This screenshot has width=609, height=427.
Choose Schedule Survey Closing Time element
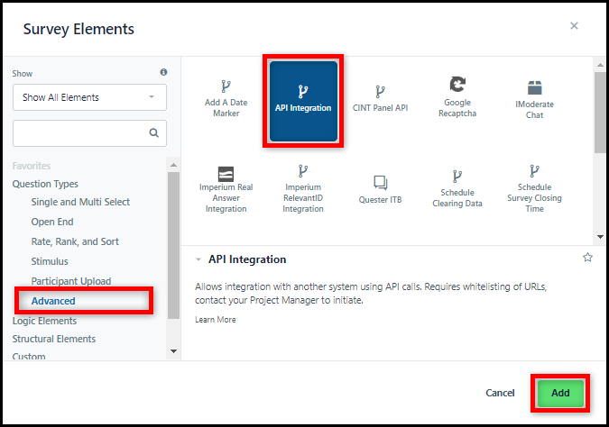coord(534,189)
